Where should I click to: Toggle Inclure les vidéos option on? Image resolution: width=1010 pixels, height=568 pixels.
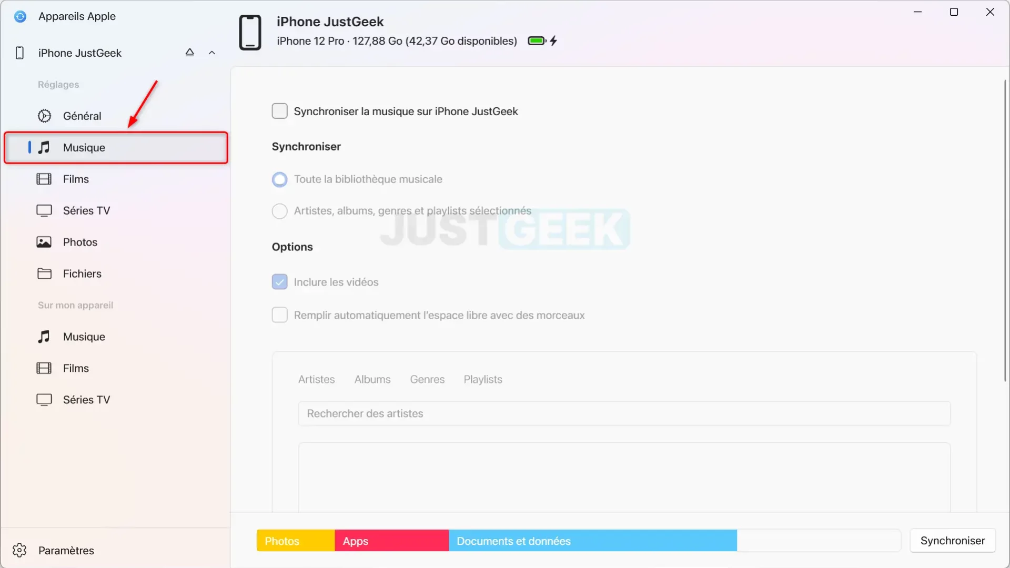click(279, 281)
